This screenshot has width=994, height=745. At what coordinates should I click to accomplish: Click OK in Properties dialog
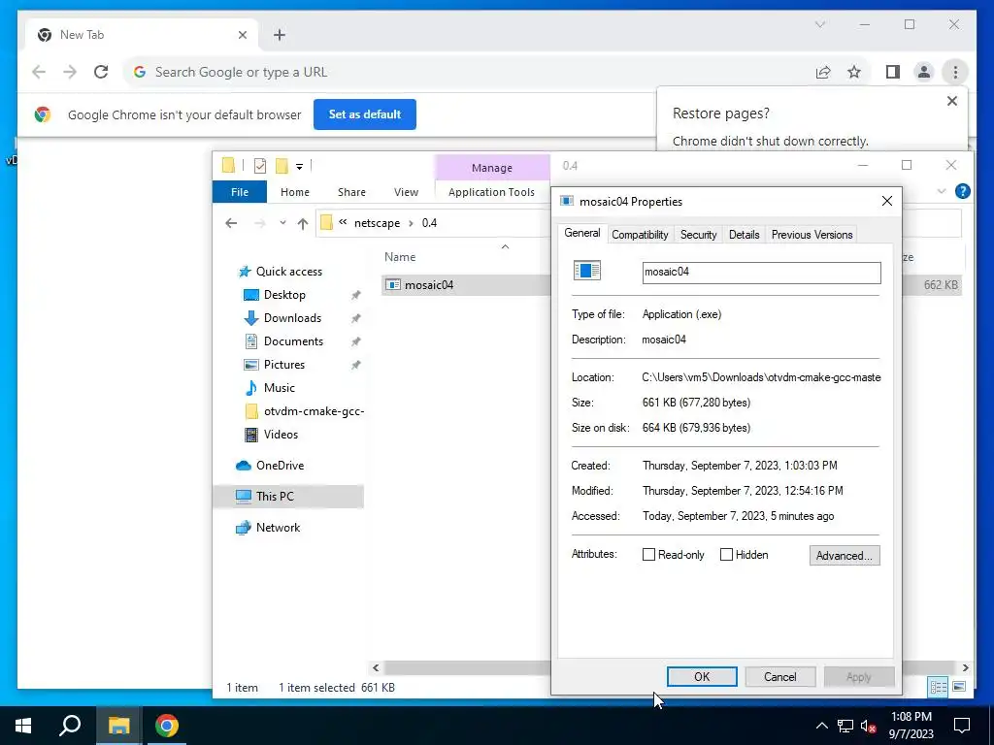point(702,677)
